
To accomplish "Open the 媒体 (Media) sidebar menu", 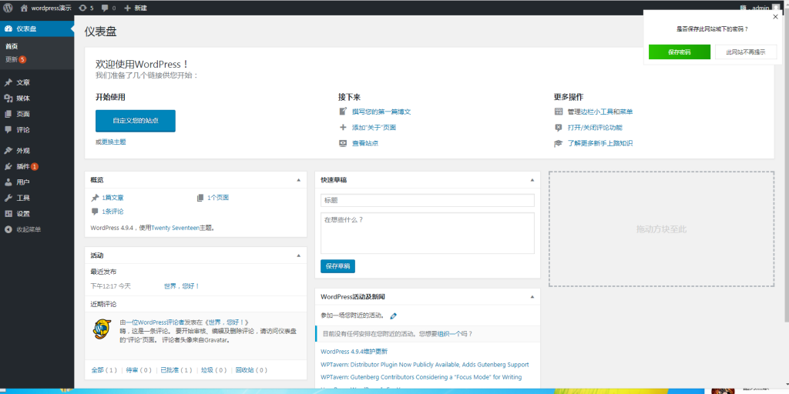I will pos(37,98).
